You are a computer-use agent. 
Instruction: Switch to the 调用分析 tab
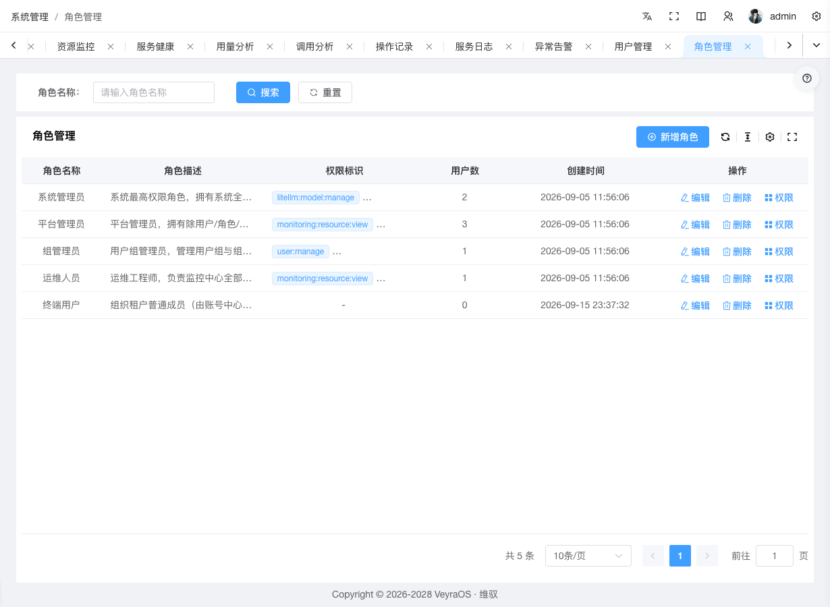314,47
